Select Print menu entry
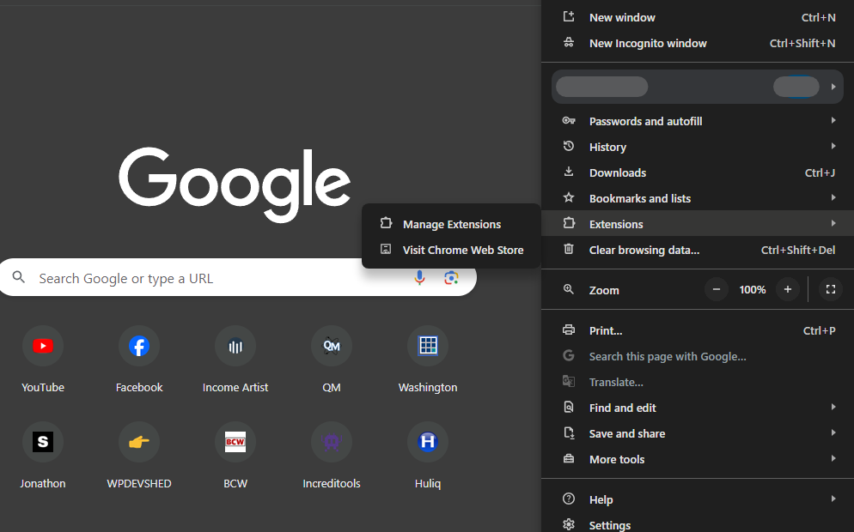 (x=698, y=330)
